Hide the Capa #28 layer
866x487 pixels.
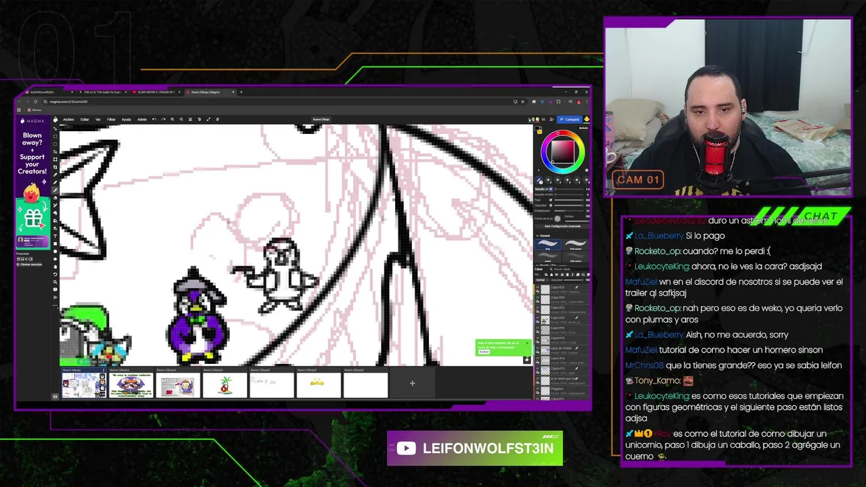tap(537, 298)
